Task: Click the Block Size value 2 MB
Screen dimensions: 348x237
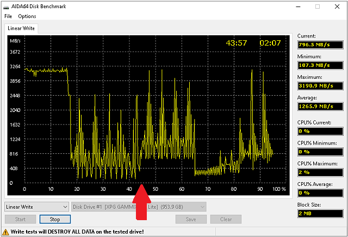Action: (320, 214)
